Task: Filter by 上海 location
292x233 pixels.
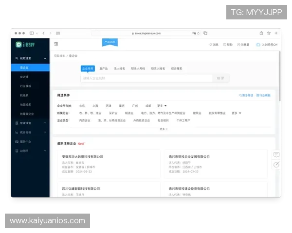Action: coord(95,106)
